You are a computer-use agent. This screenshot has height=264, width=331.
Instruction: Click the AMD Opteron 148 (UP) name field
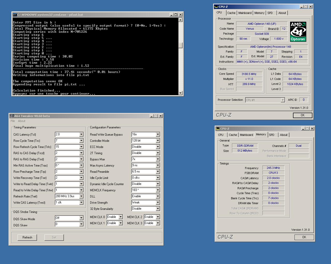[x=262, y=24]
